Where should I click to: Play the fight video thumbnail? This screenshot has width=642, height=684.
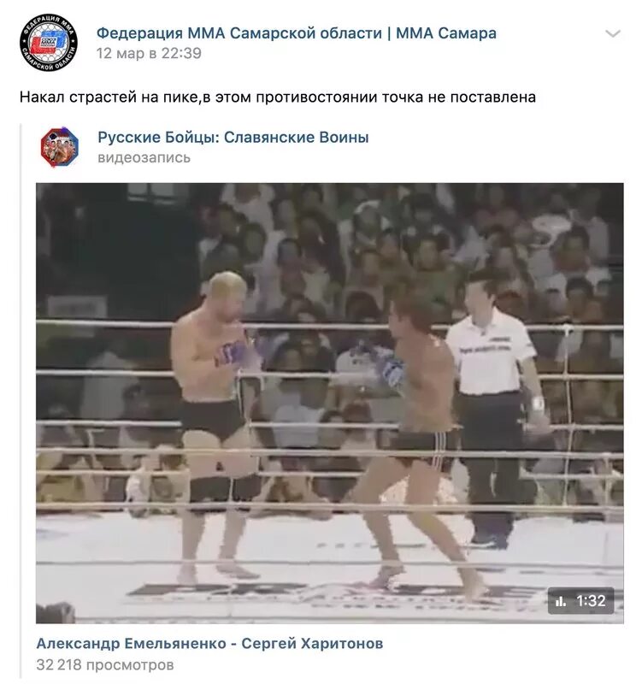coord(330,403)
